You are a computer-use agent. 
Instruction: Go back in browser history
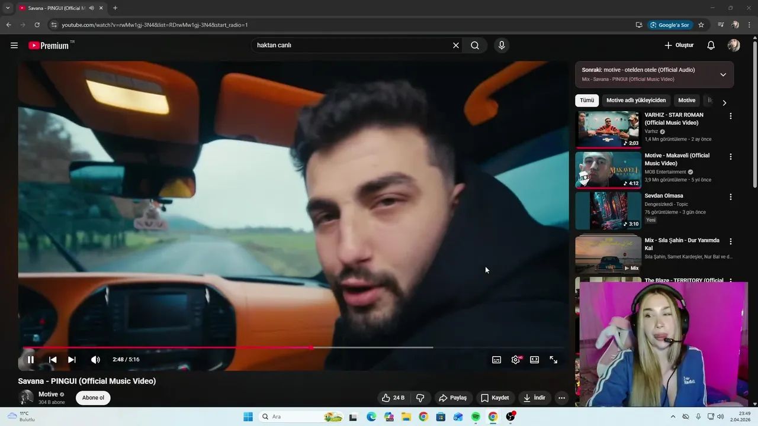click(8, 25)
